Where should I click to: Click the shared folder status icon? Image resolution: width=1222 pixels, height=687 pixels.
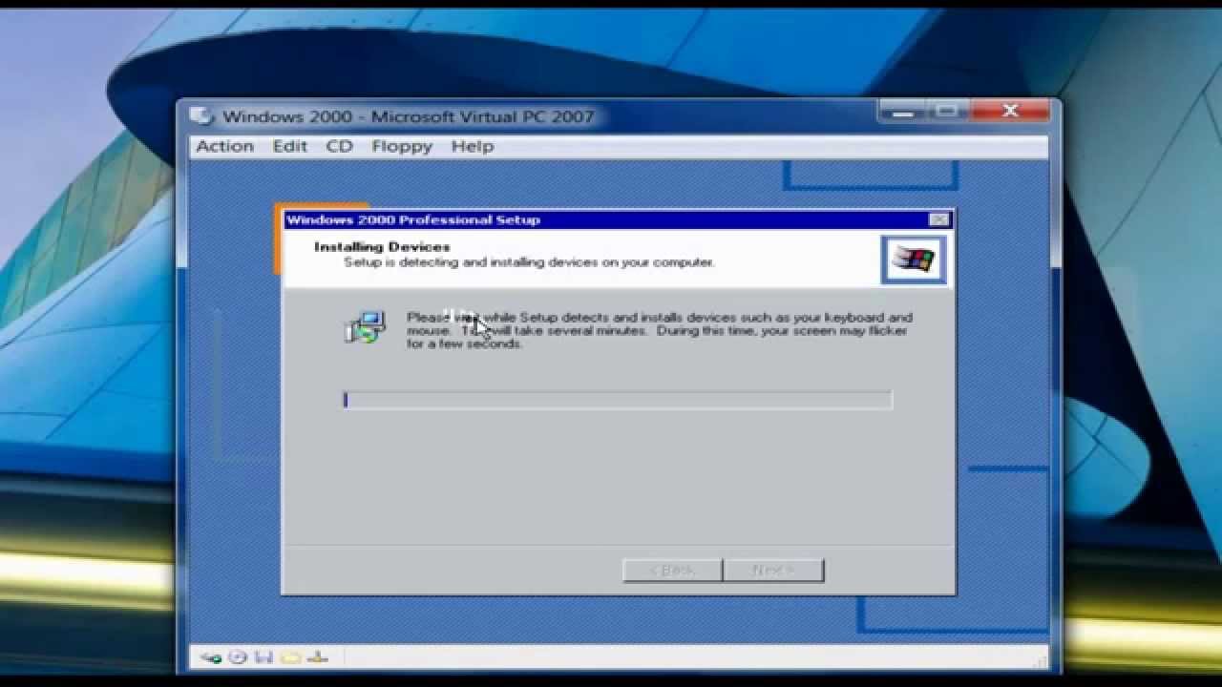(291, 656)
